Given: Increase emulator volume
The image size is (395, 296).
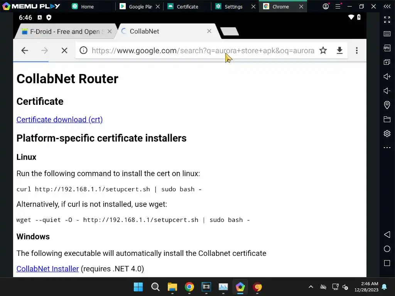Looking at the screenshot, I should tap(387, 76).
